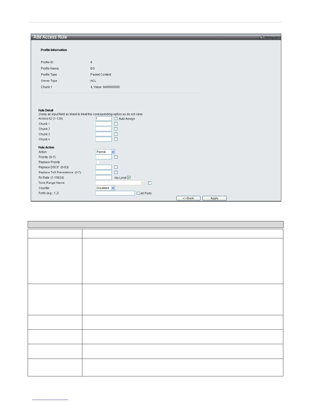Focus the Rx Rate (1-15624) input field
Image resolution: width=311 pixels, height=402 pixels.
point(104,178)
